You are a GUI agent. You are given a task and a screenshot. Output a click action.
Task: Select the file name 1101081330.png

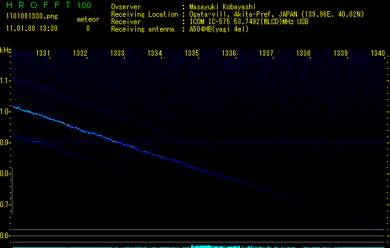coord(32,17)
